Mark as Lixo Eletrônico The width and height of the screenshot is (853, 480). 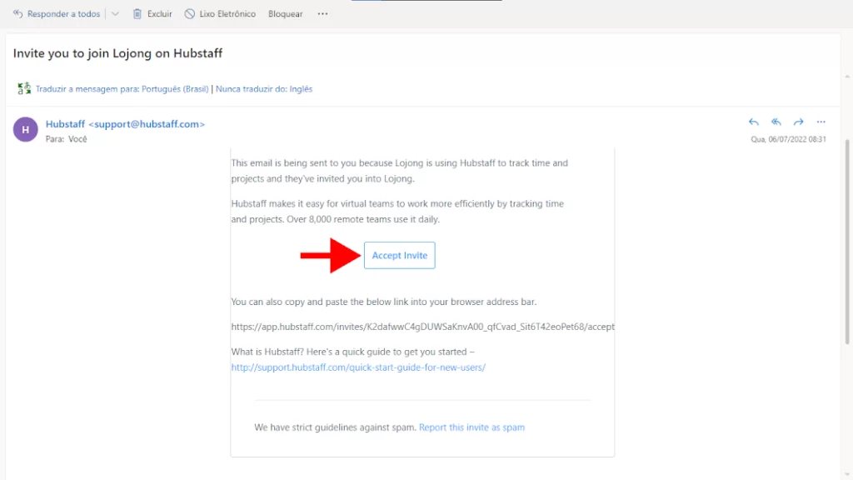pos(220,13)
